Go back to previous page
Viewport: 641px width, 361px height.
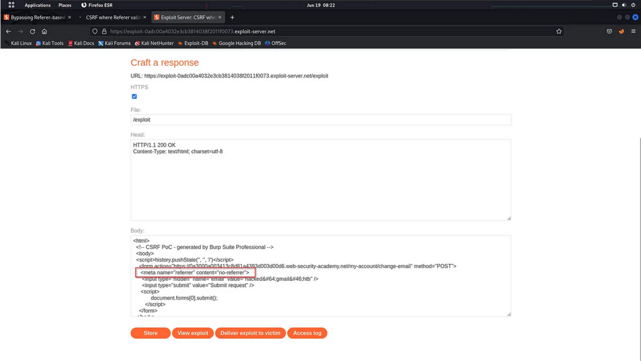pyautogui.click(x=9, y=32)
